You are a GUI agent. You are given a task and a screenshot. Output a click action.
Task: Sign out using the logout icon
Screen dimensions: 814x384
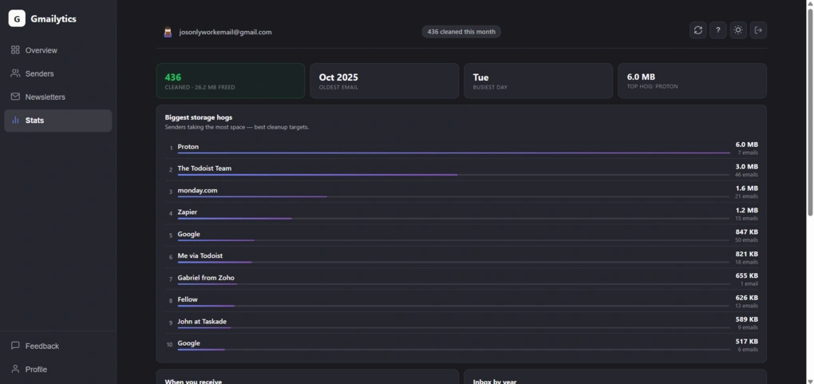tap(758, 30)
